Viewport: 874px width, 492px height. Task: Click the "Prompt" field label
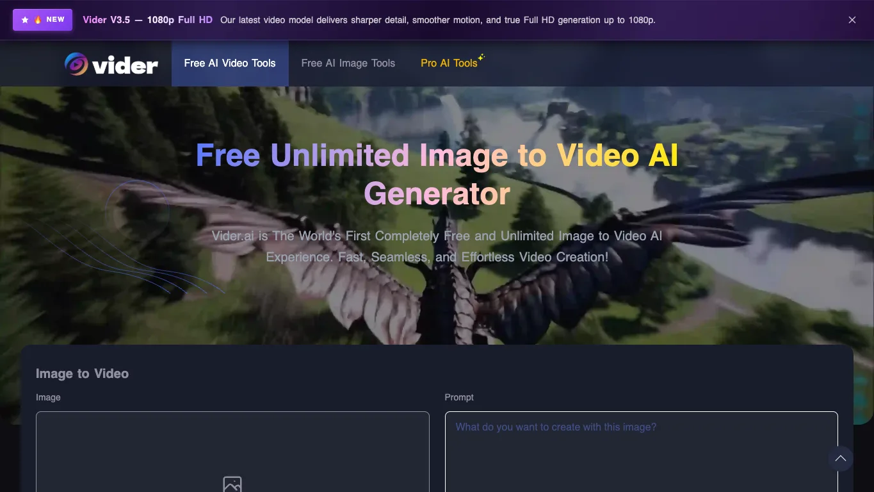point(459,397)
